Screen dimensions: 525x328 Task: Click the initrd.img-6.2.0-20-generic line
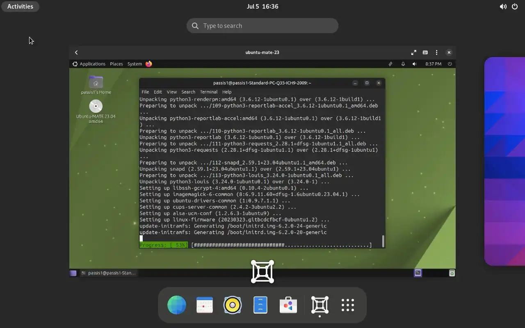[x=233, y=232]
